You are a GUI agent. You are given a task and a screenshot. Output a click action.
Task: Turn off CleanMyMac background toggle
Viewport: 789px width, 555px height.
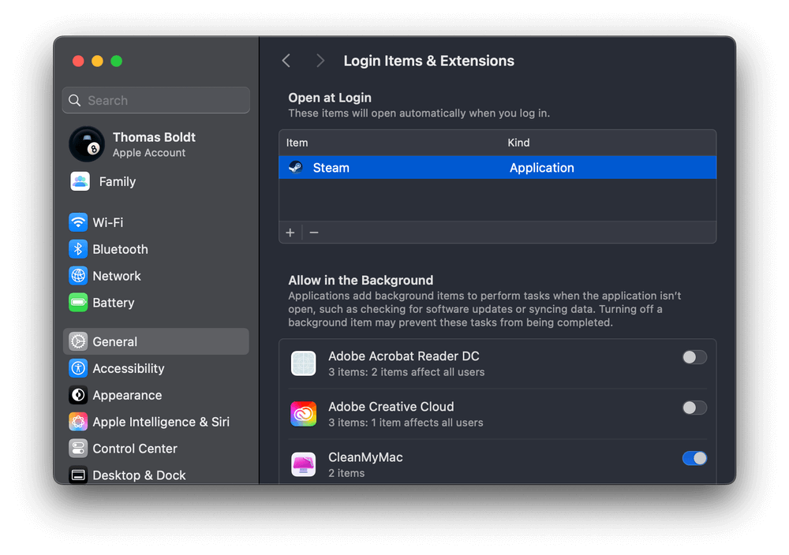coord(694,458)
